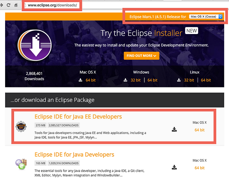
Task: Click download icon under Linux installer
Action: click(x=179, y=80)
